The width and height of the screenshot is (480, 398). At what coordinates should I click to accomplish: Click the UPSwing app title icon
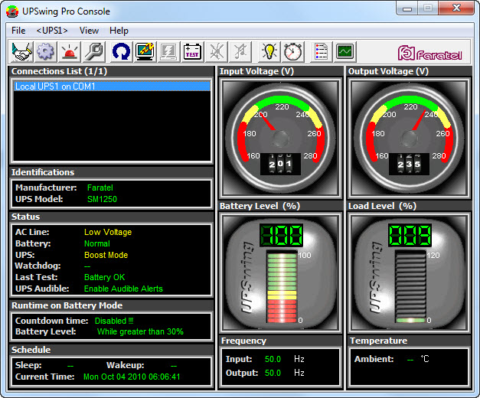click(x=12, y=11)
